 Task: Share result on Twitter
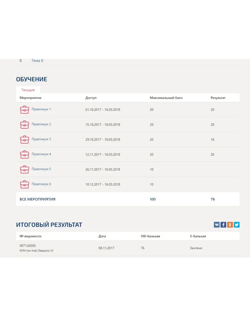(x=237, y=225)
